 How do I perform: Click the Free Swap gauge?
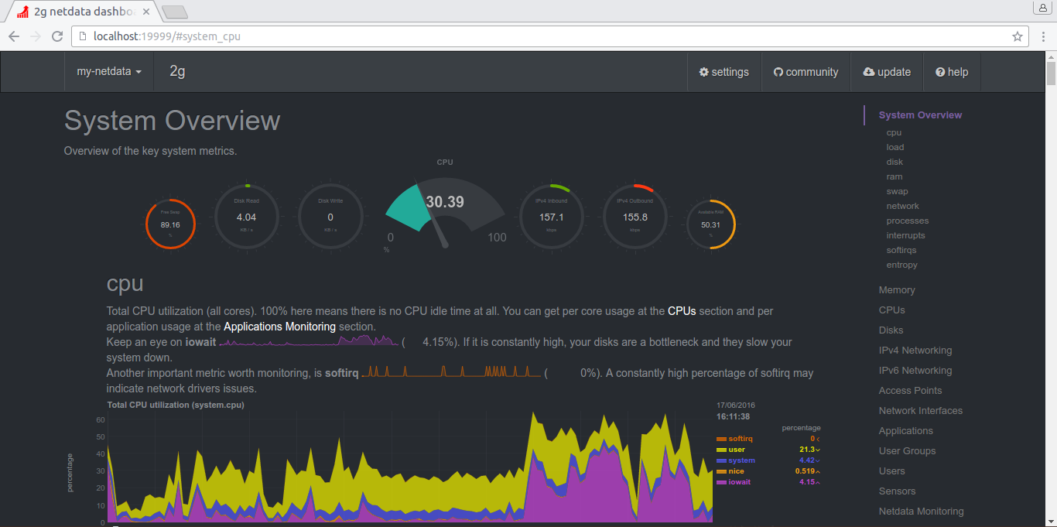point(170,224)
